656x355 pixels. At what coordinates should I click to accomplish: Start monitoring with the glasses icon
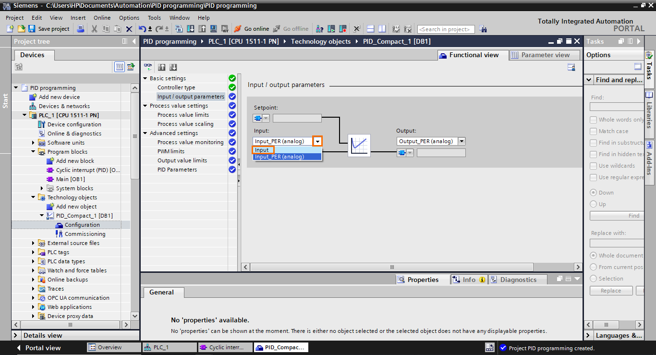point(147,67)
